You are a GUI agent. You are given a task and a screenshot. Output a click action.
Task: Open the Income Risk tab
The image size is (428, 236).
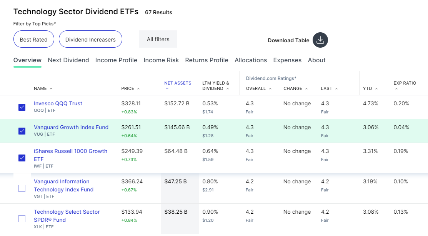coord(161,60)
